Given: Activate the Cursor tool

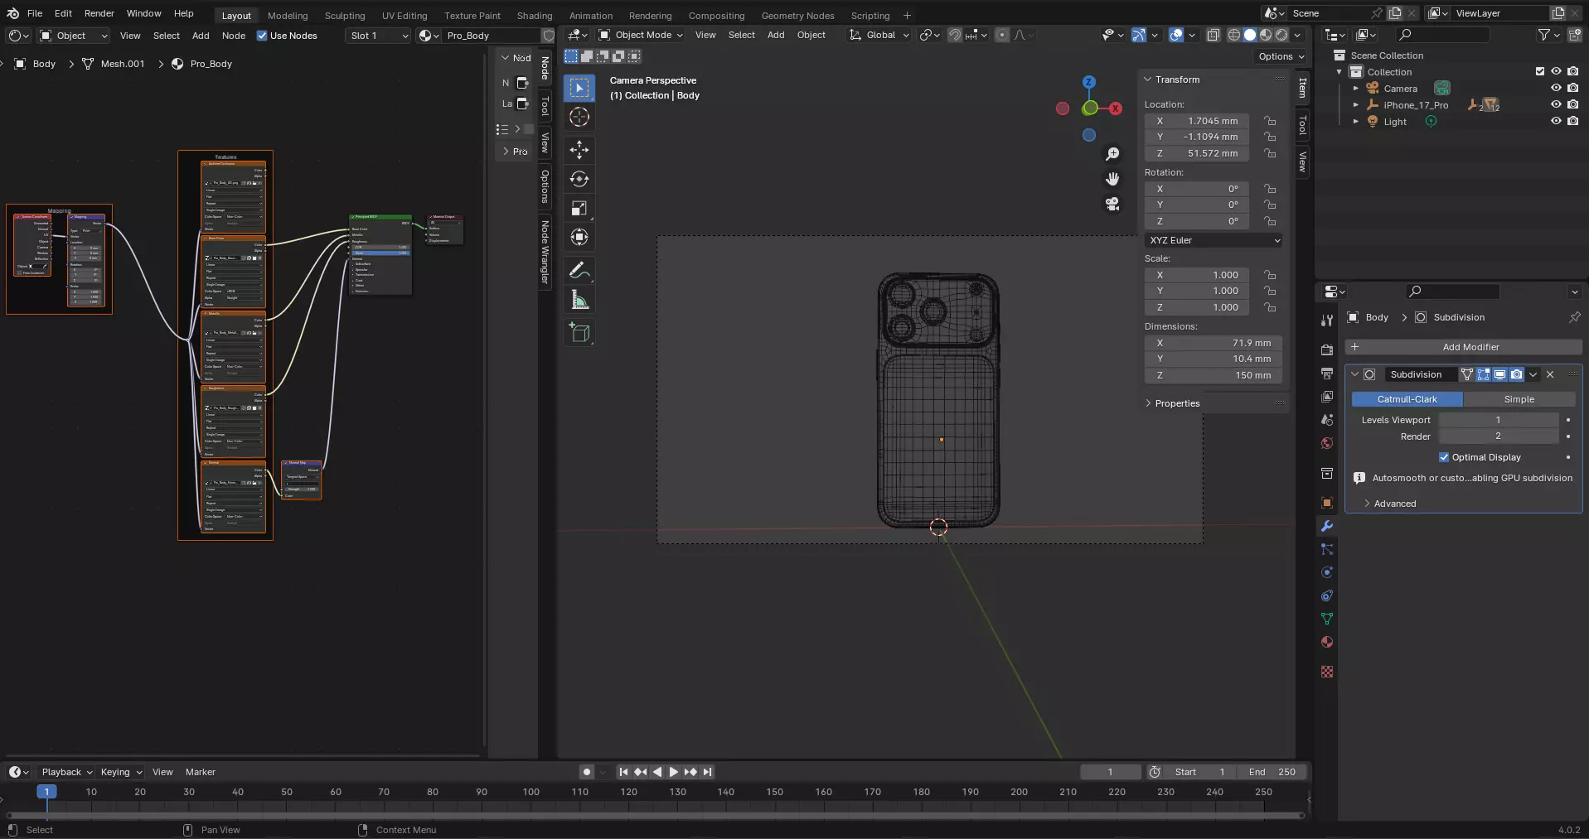Looking at the screenshot, I should [579, 117].
